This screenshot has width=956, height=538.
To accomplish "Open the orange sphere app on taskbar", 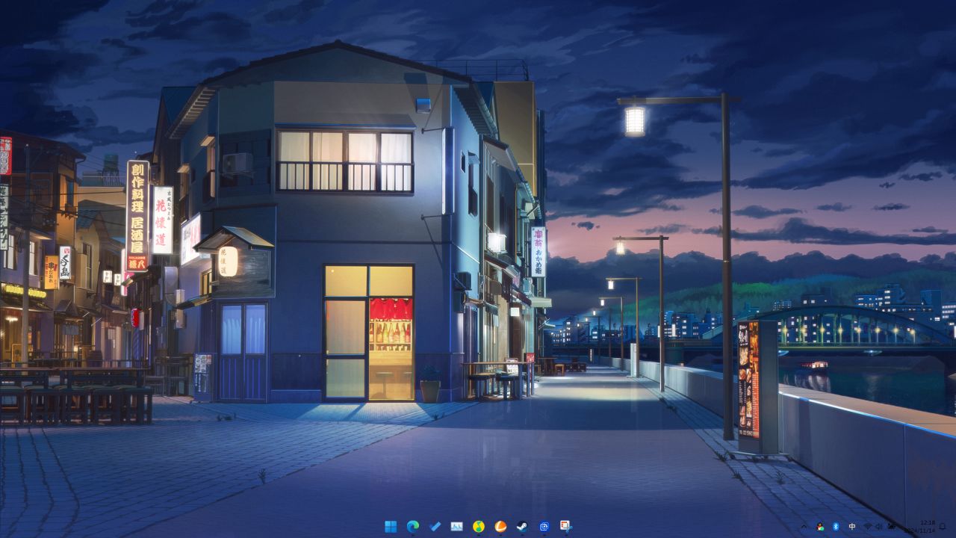I will click(500, 526).
